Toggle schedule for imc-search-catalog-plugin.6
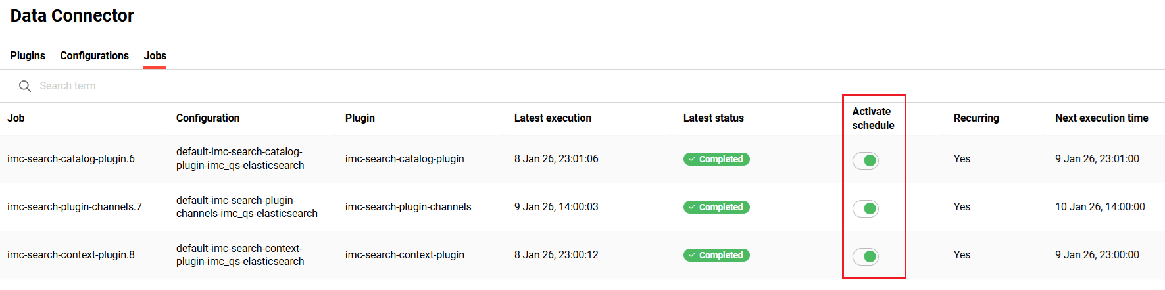Screen dimensions: 1165x290 (x=866, y=160)
